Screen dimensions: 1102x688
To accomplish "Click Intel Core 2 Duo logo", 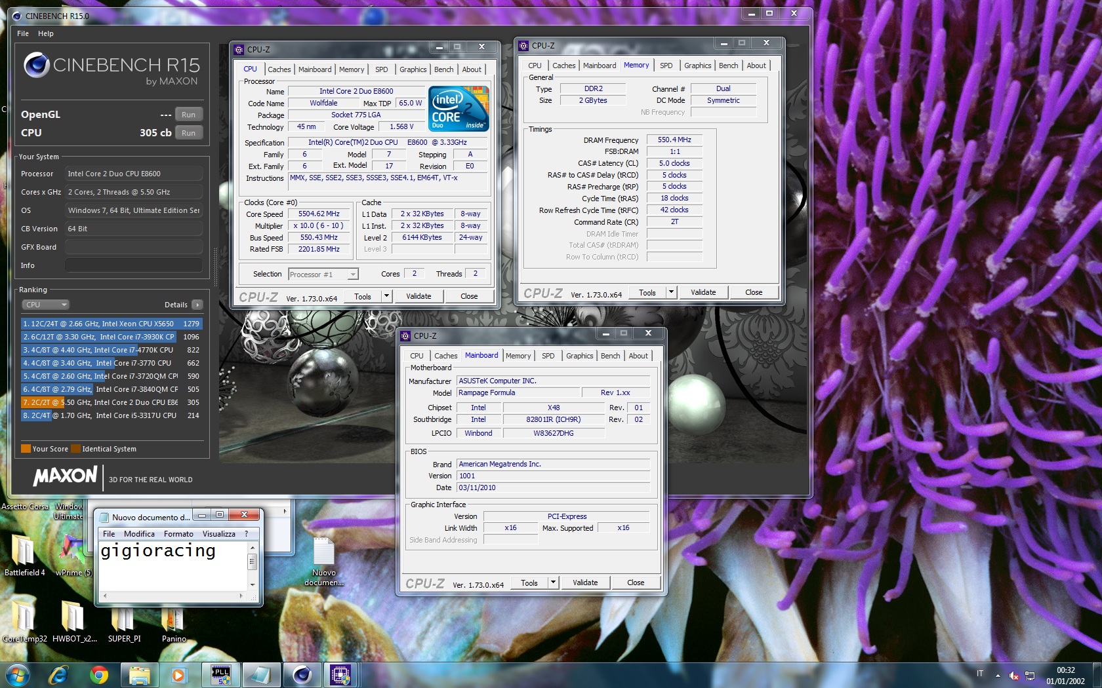I will point(459,109).
